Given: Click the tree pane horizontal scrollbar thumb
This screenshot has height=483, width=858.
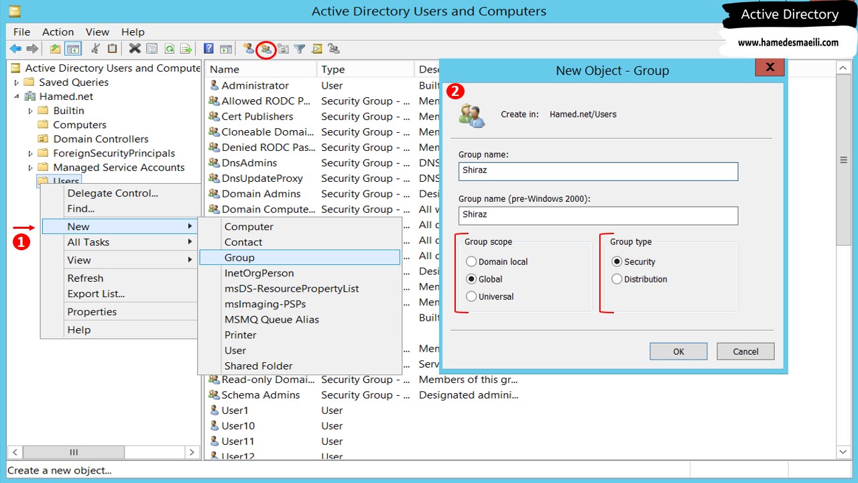Looking at the screenshot, I should click(74, 452).
